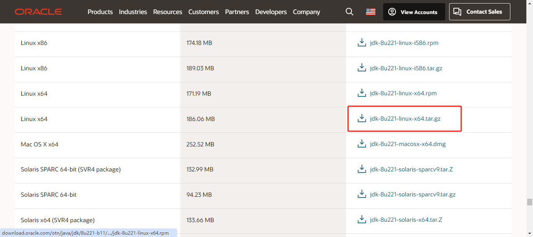Expand the Developers navigation menu
This screenshot has height=237, width=533.
point(271,12)
